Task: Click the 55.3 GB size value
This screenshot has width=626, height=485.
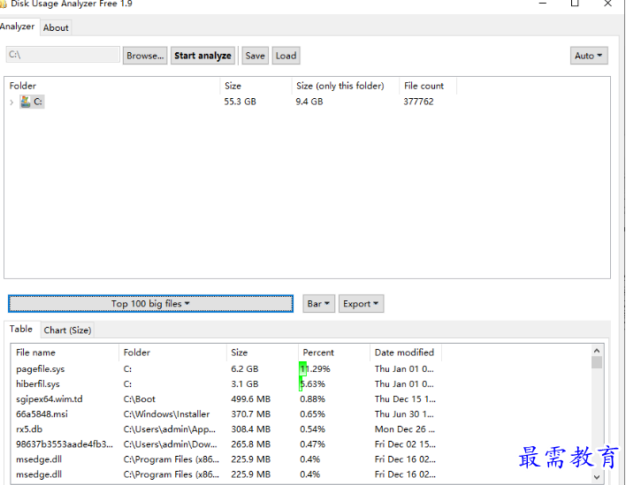Action: click(240, 102)
